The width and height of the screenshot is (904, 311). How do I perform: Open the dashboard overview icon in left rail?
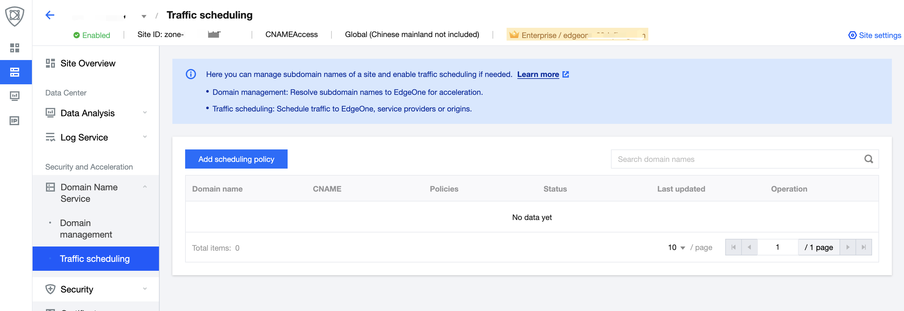pos(15,48)
